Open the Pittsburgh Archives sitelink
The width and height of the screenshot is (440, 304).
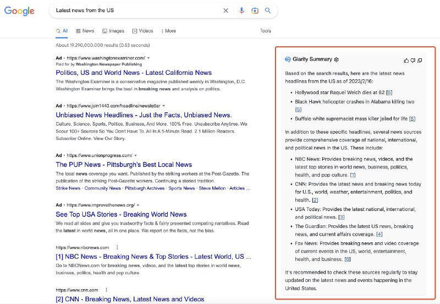[x=144, y=188]
